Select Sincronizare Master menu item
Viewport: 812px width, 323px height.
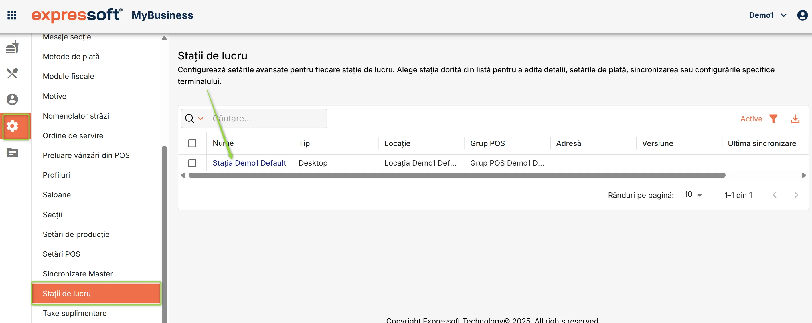click(78, 274)
